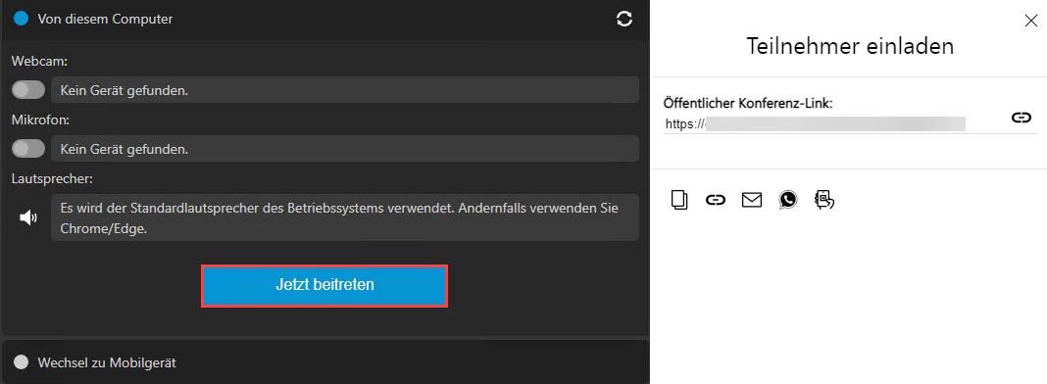Click the refresh devices icon
The image size is (1047, 384).
(x=624, y=20)
